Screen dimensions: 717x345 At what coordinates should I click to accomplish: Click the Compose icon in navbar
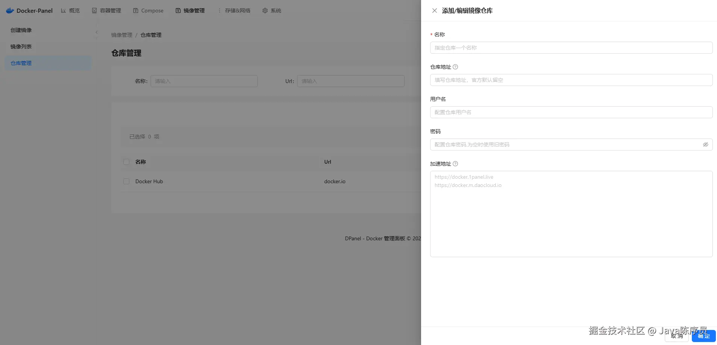pyautogui.click(x=136, y=11)
